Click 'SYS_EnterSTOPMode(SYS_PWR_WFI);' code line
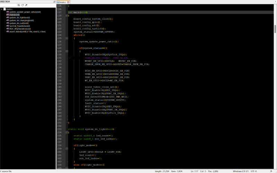This screenshot has width=277, height=173. (x=107, y=97)
